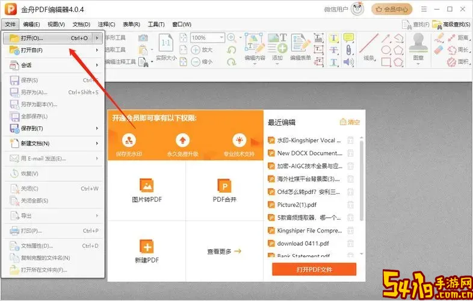Screen dimensions: 473x301
Task: Click the hamburger menu icon in title bar
Action: pyautogui.click(x=424, y=10)
